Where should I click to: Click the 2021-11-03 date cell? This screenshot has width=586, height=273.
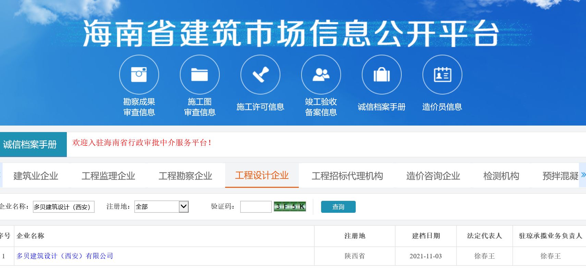click(x=426, y=256)
